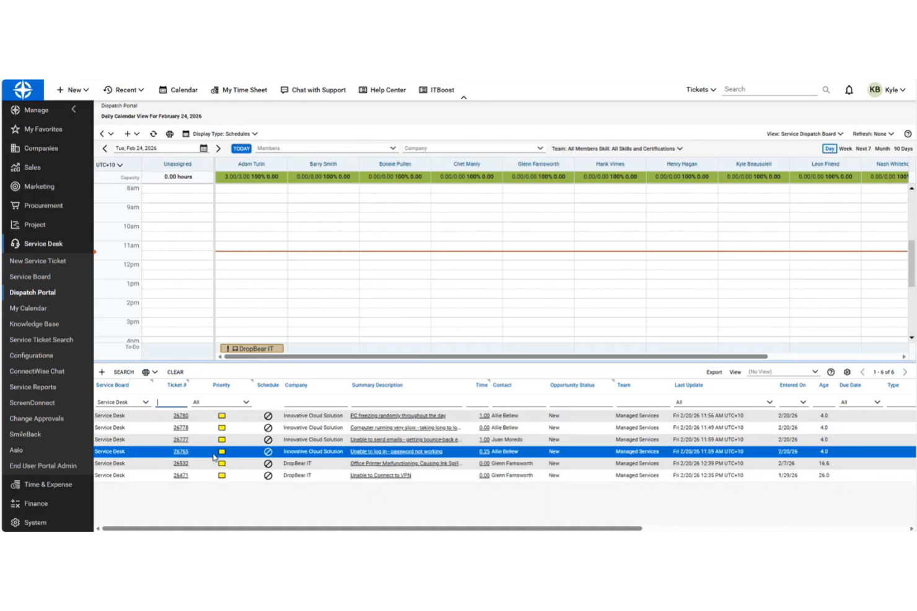Screen dimensions: 917x611
Task: Click the yellow priority swatch on ticket 26778
Action: coord(222,427)
